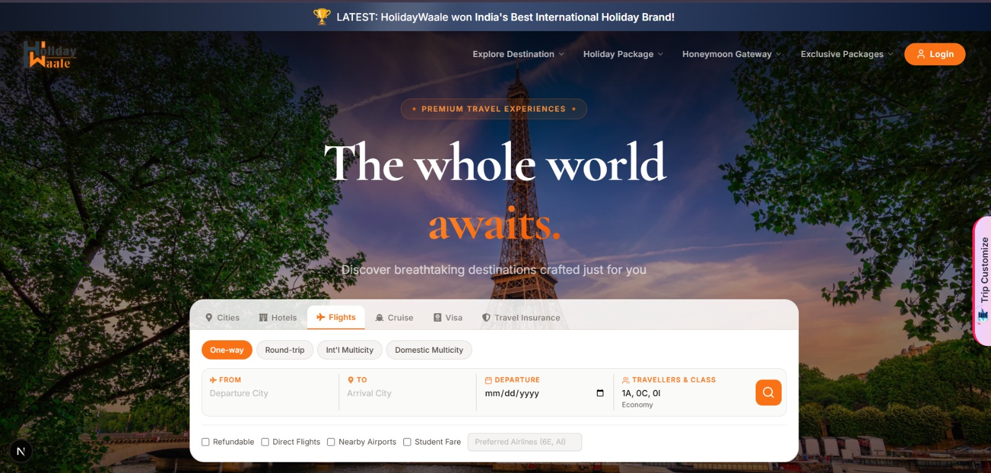Click the user icon inside Login button
Image resolution: width=991 pixels, height=473 pixels.
coord(921,54)
